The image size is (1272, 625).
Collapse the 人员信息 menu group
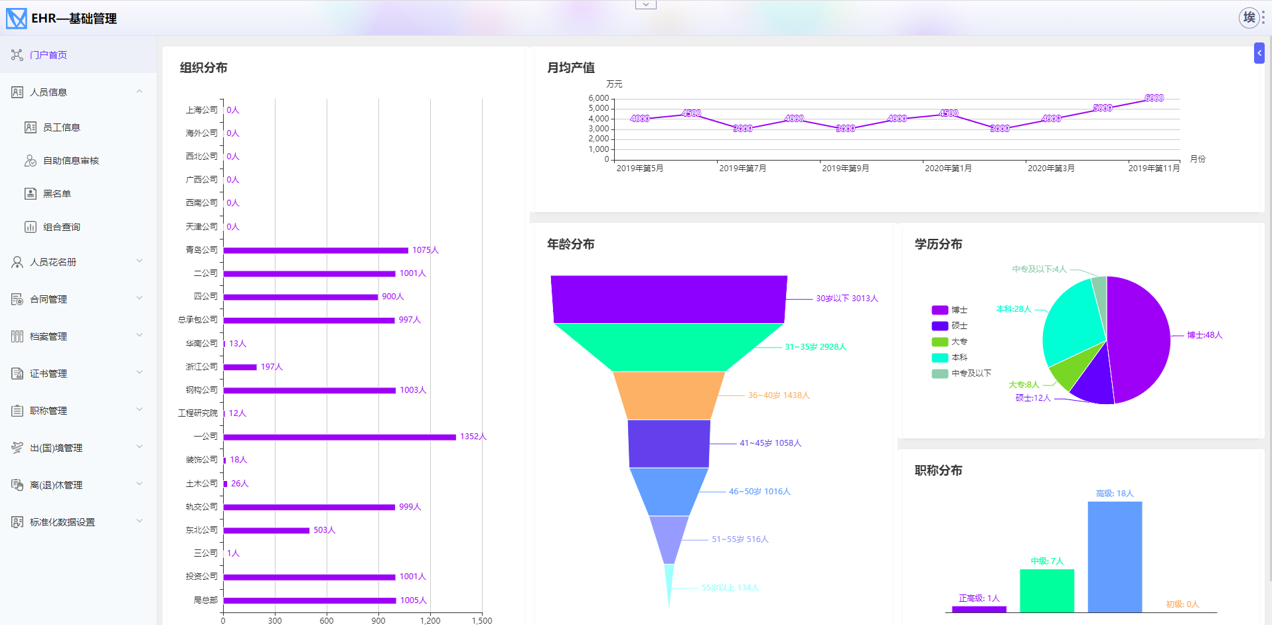pos(139,92)
